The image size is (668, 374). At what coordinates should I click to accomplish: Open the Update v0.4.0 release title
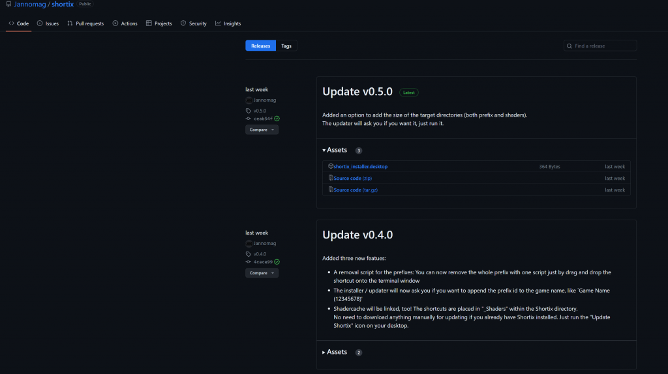tap(357, 235)
